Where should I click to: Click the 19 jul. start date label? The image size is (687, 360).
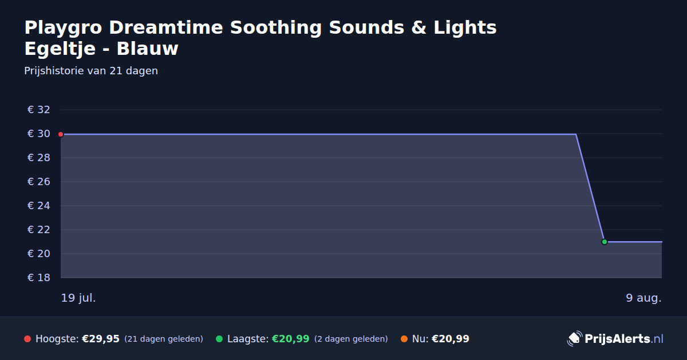(78, 298)
